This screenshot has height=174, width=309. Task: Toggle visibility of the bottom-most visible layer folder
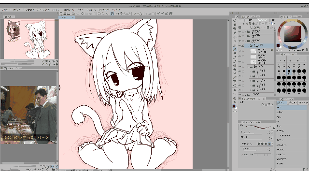coord(240,95)
